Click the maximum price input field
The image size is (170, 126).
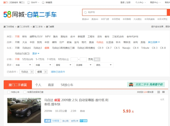83,59
